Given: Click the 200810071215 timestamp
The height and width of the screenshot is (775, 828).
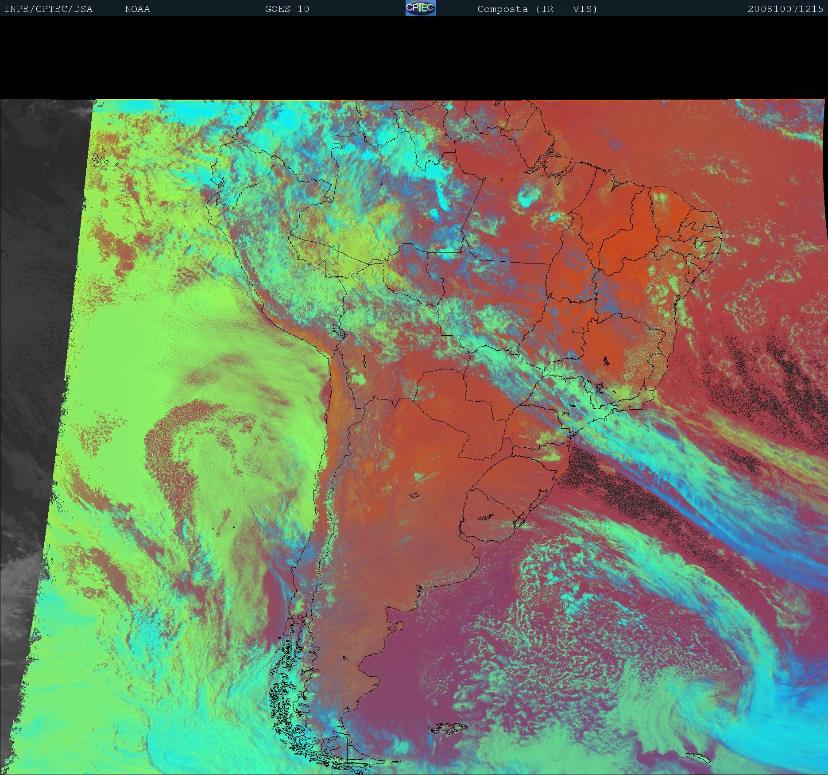Looking at the screenshot, I should (x=785, y=9).
